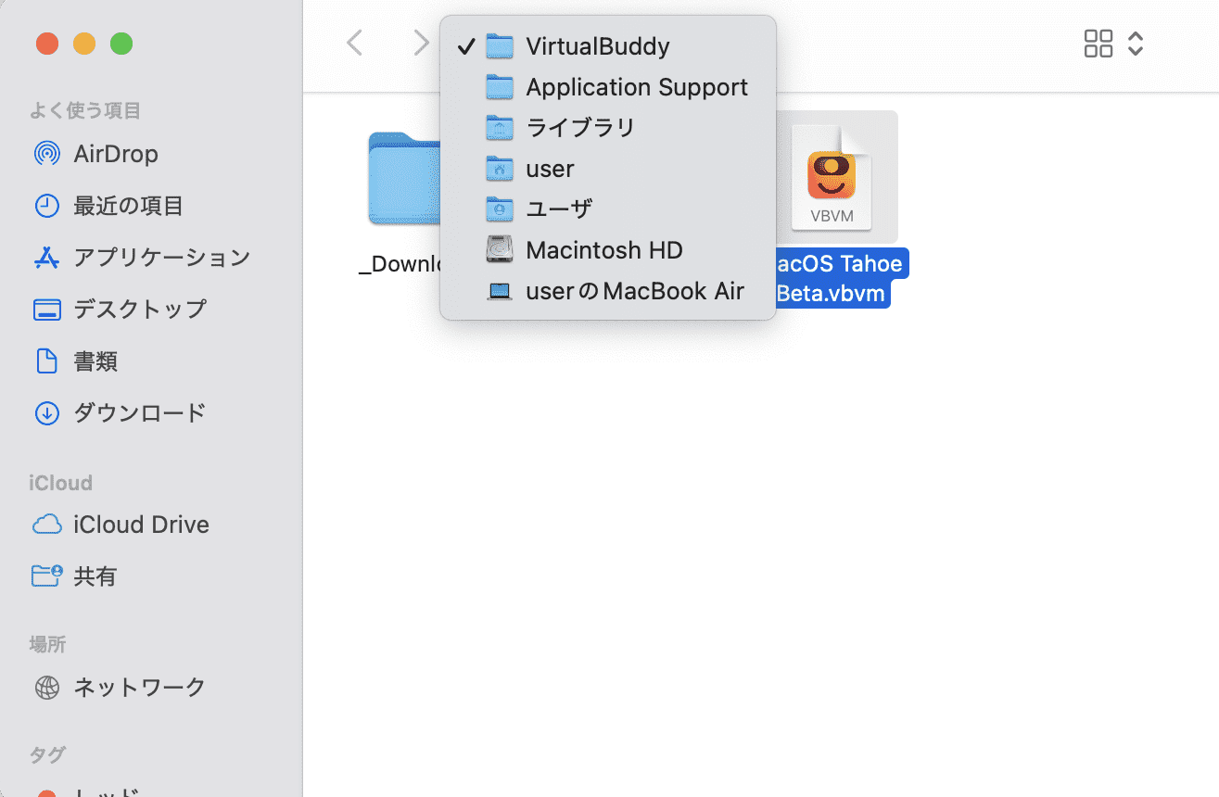Select the _Downloads folder in file view
The image size is (1219, 797).
coord(404,179)
